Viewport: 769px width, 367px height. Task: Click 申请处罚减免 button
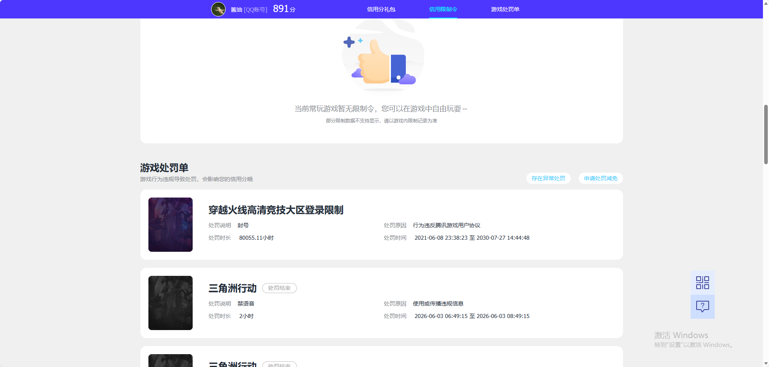[x=600, y=178]
